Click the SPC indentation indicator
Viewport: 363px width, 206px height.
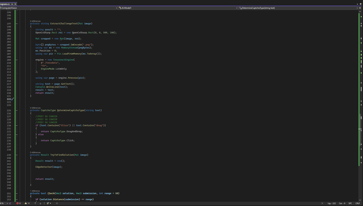[350, 204]
